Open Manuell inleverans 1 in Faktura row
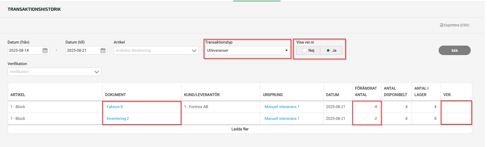487x147 pixels. coord(282,107)
